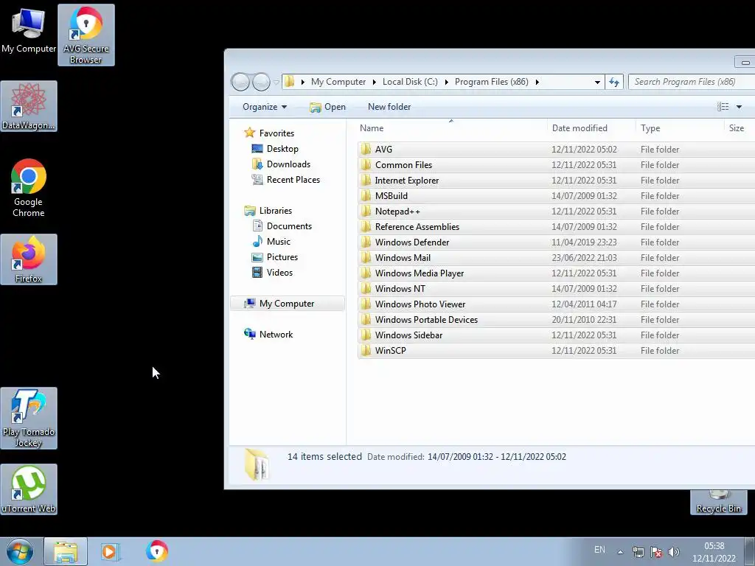Screen dimensions: 755x566
Task: Open the Organize menu
Action: click(265, 107)
